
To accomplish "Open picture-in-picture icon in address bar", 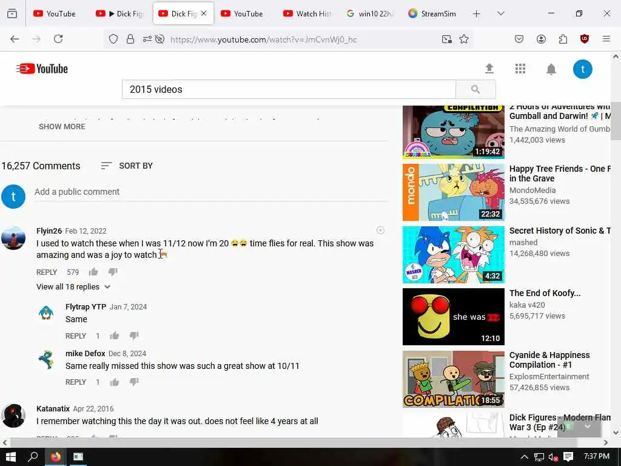I will [447, 39].
